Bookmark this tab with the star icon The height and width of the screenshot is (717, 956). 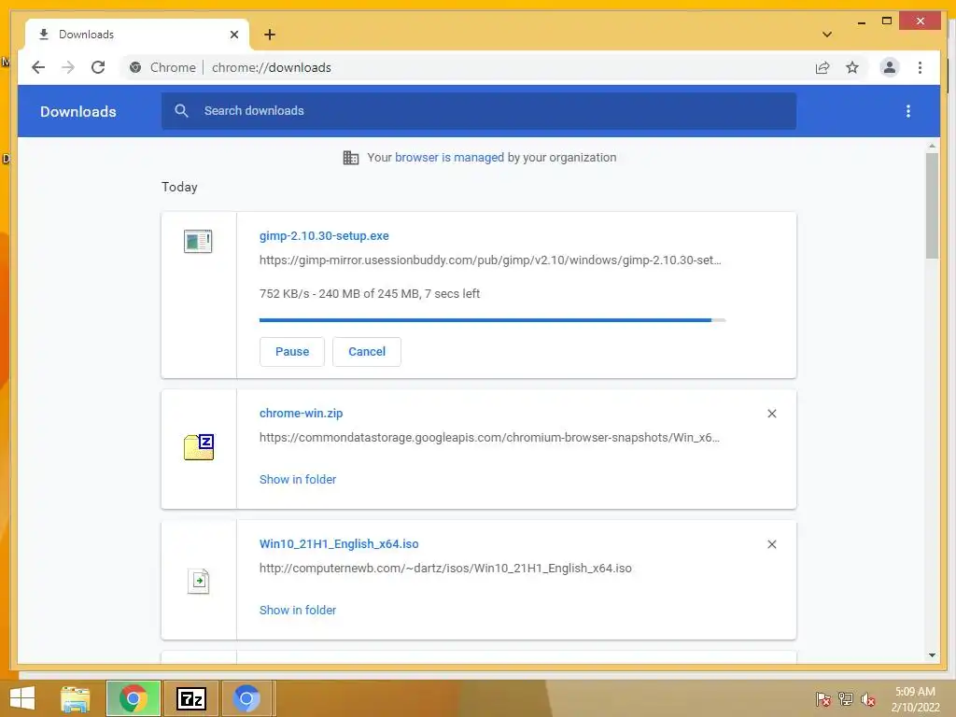point(852,67)
